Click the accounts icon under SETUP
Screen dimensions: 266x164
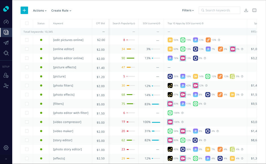coord(6,75)
